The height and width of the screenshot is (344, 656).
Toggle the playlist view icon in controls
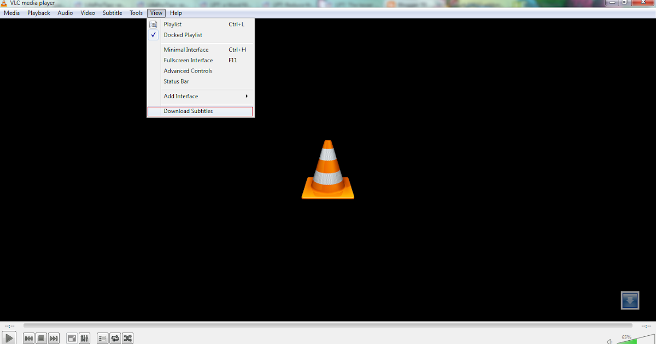pos(102,339)
